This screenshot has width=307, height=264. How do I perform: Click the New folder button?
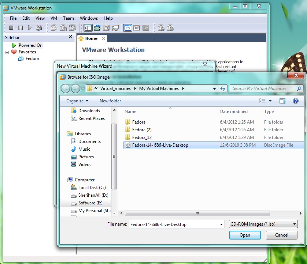pyautogui.click(x=110, y=101)
